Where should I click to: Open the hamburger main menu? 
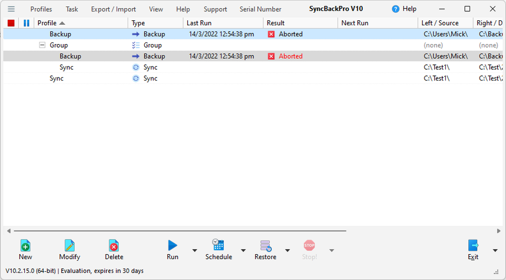(11, 9)
